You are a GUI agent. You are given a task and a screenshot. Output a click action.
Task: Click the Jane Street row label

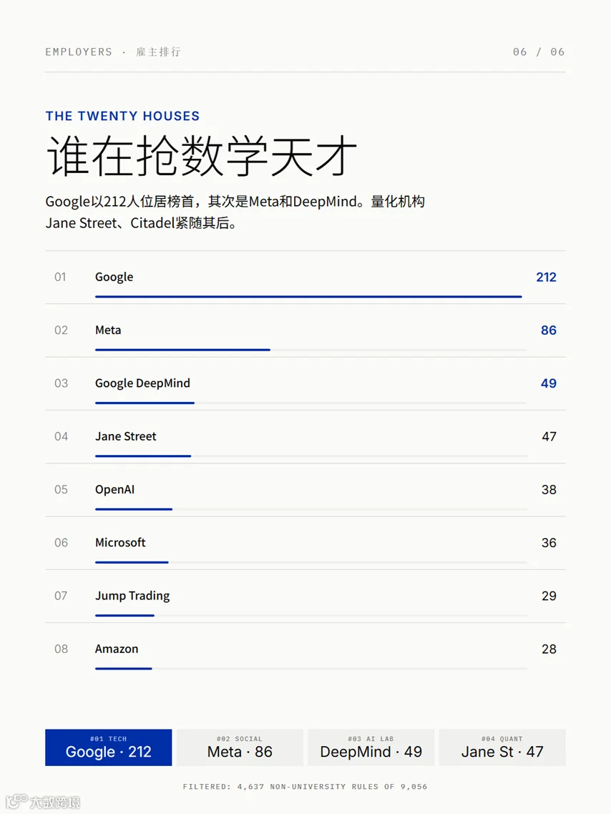[126, 436]
